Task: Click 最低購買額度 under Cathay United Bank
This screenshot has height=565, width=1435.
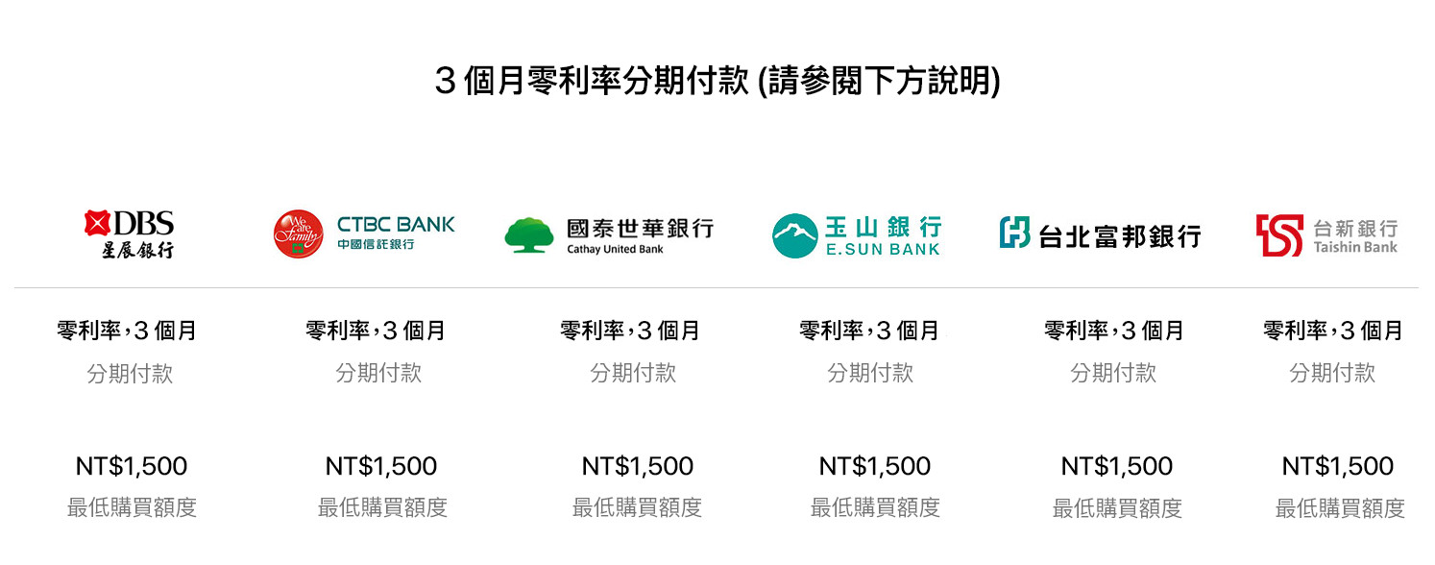Action: click(637, 508)
